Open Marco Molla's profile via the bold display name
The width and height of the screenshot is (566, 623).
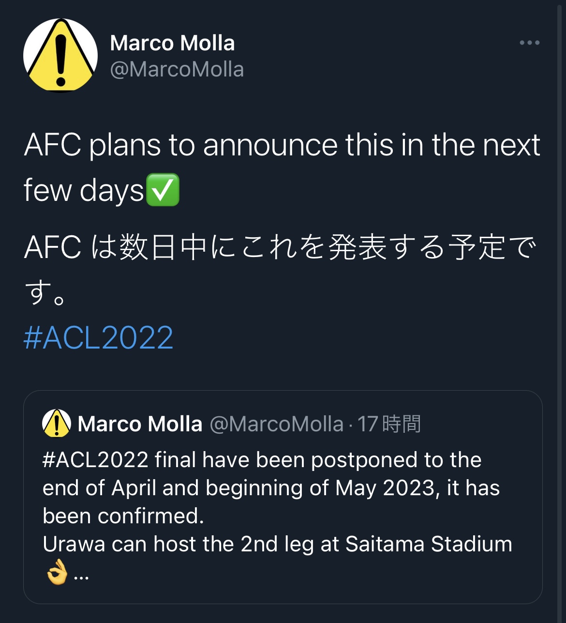[x=172, y=43]
